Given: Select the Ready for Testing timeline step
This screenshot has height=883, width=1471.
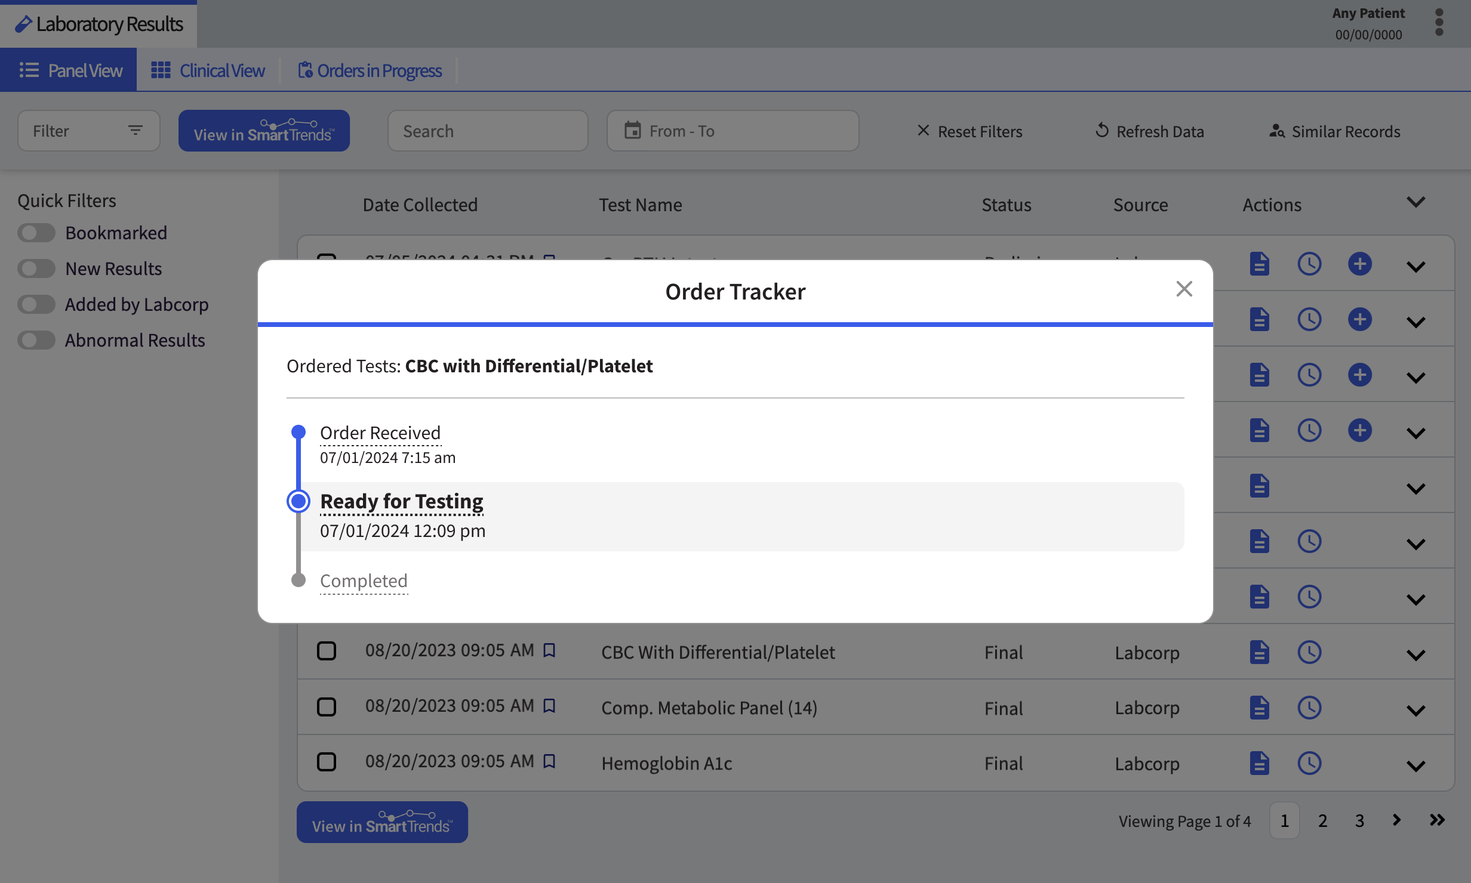Looking at the screenshot, I should pos(402,501).
